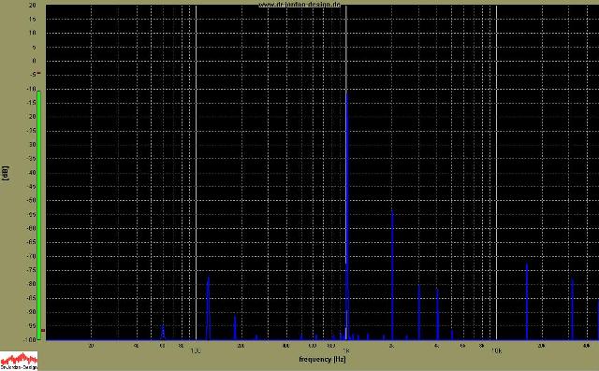Click the white 10k decade gridline
Image resolution: width=599 pixels, height=371 pixels.
(496, 172)
